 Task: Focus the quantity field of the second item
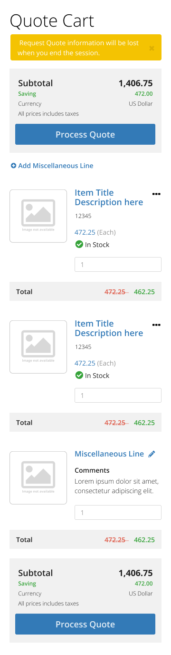click(x=118, y=395)
